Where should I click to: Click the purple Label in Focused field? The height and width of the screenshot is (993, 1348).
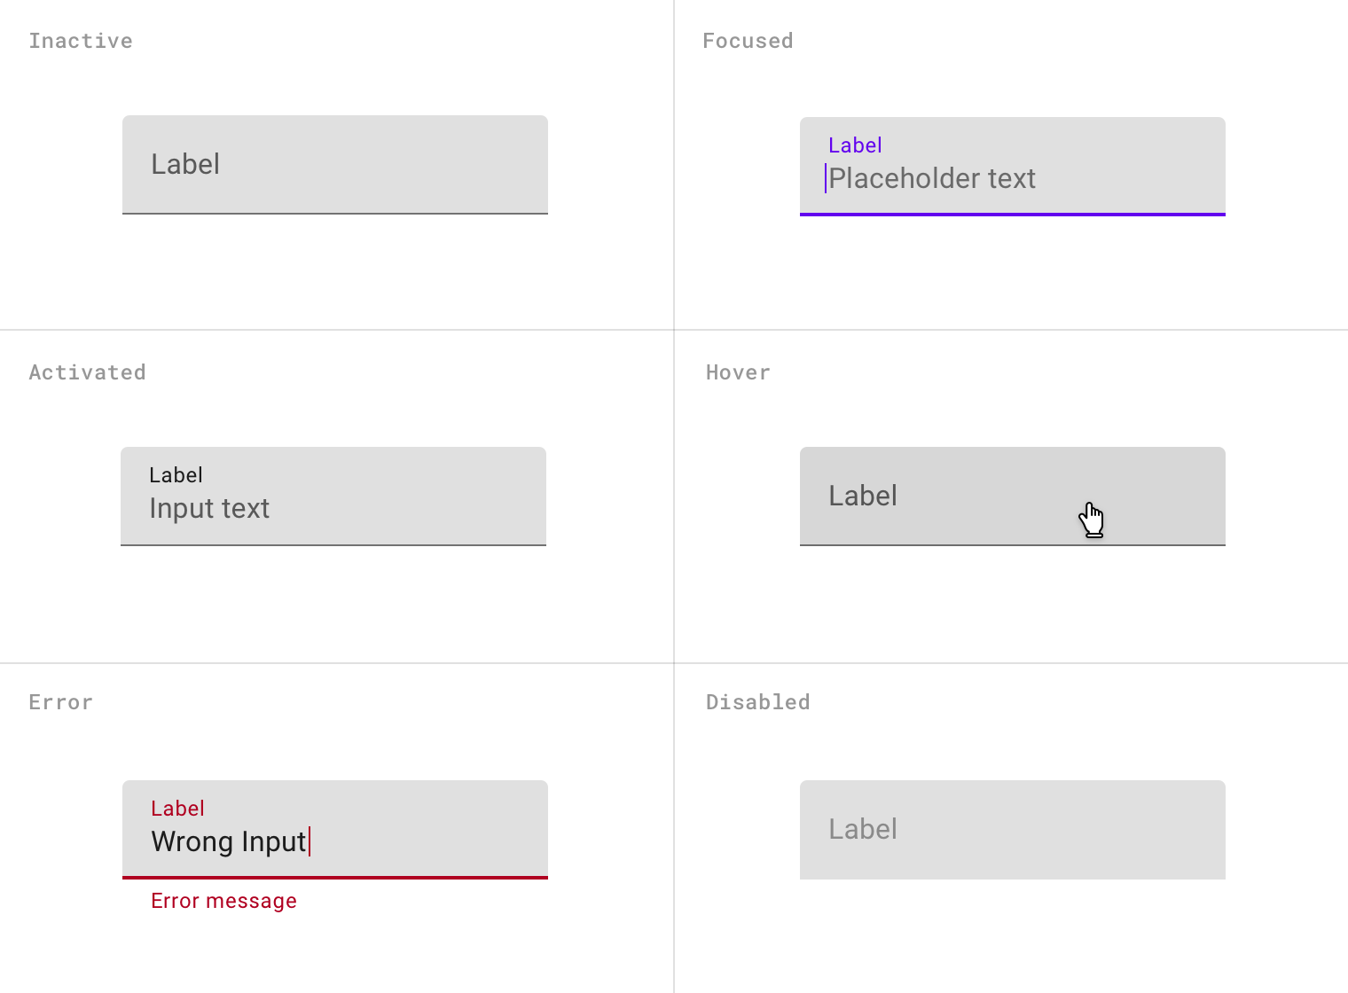click(x=855, y=145)
